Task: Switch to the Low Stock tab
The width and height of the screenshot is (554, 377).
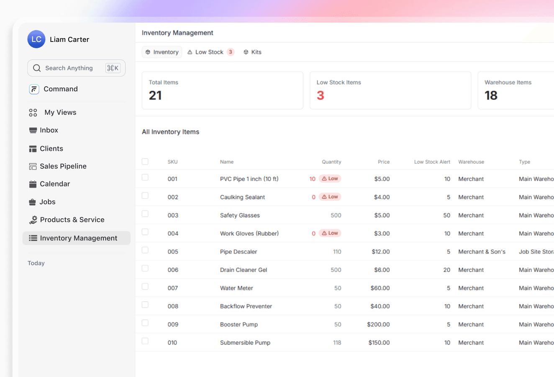Action: [x=210, y=52]
